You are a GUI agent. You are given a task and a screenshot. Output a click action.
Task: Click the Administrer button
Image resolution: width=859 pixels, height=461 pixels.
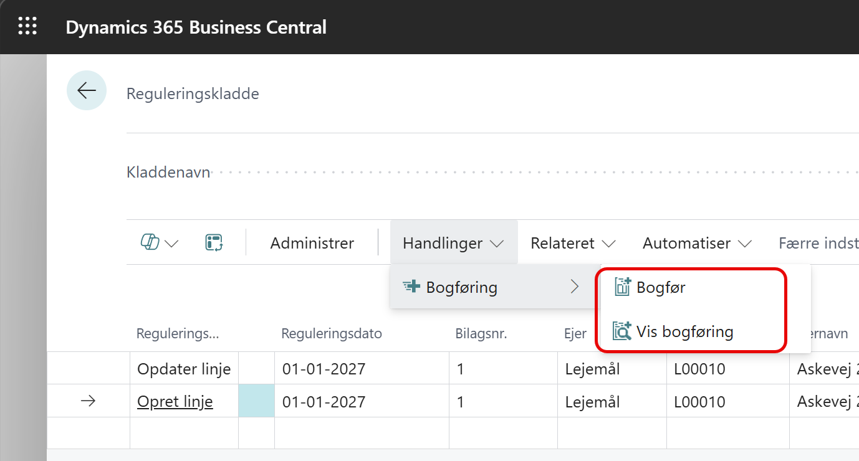[312, 243]
